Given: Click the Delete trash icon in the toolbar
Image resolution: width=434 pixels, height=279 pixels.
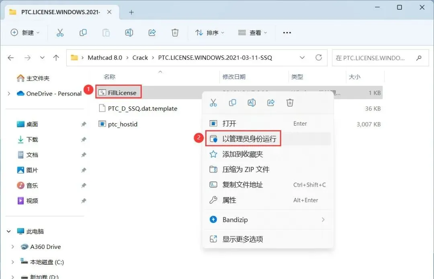Looking at the screenshot, I should pyautogui.click(x=175, y=33).
